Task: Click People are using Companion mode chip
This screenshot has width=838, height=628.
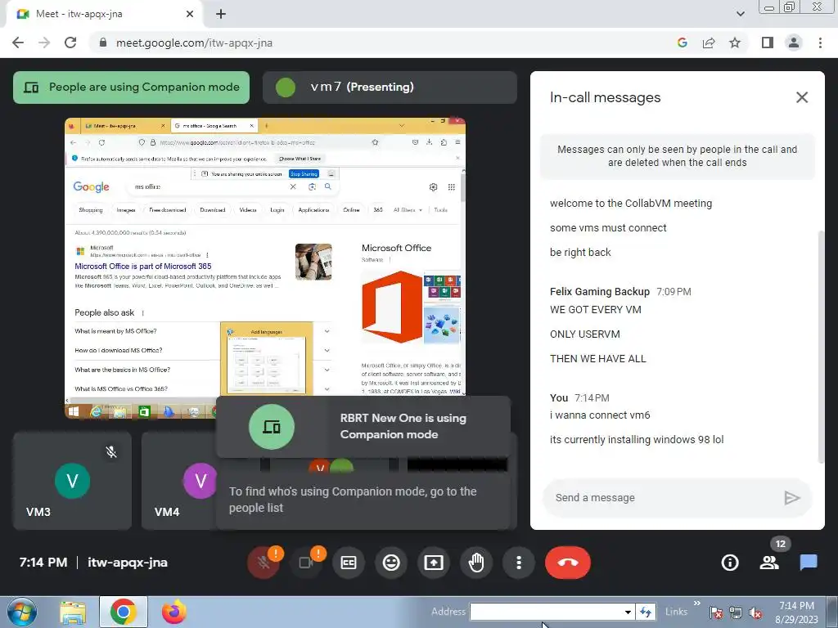Action: point(132,87)
